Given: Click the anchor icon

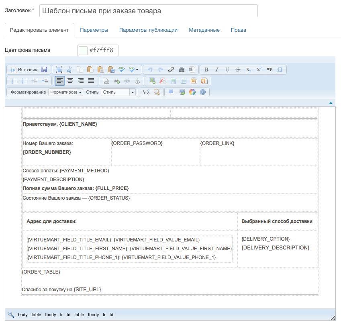Looking at the screenshot, I should (137, 81).
